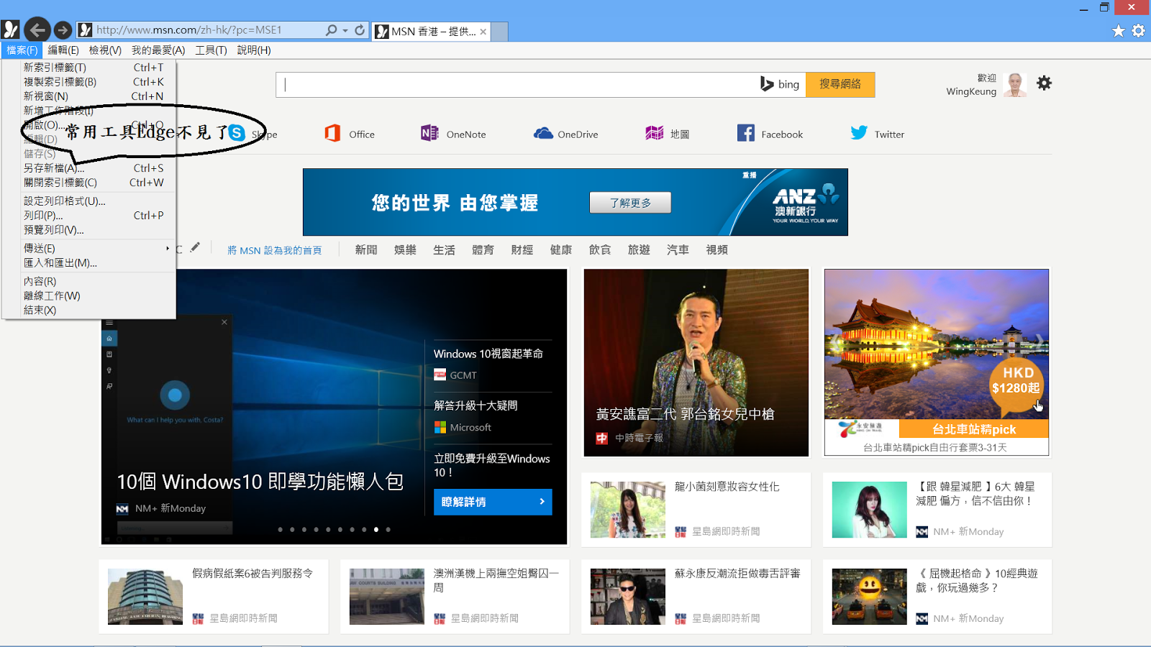Open the 黃安譙富二代 郭台銘女兒中槍 photo story
This screenshot has height=647, width=1151.
coord(696,362)
